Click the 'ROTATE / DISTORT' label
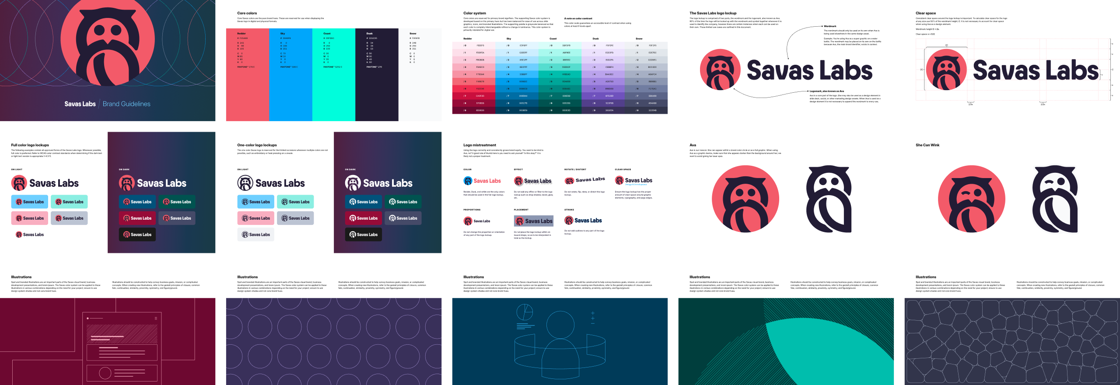 pyautogui.click(x=575, y=169)
